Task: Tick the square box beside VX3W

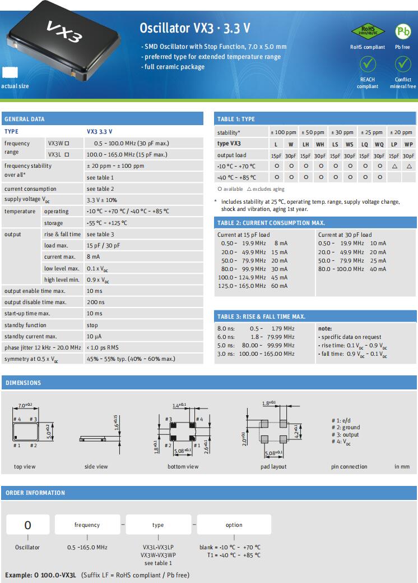Action: [x=67, y=144]
